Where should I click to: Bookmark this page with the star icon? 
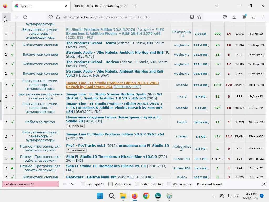point(199,17)
